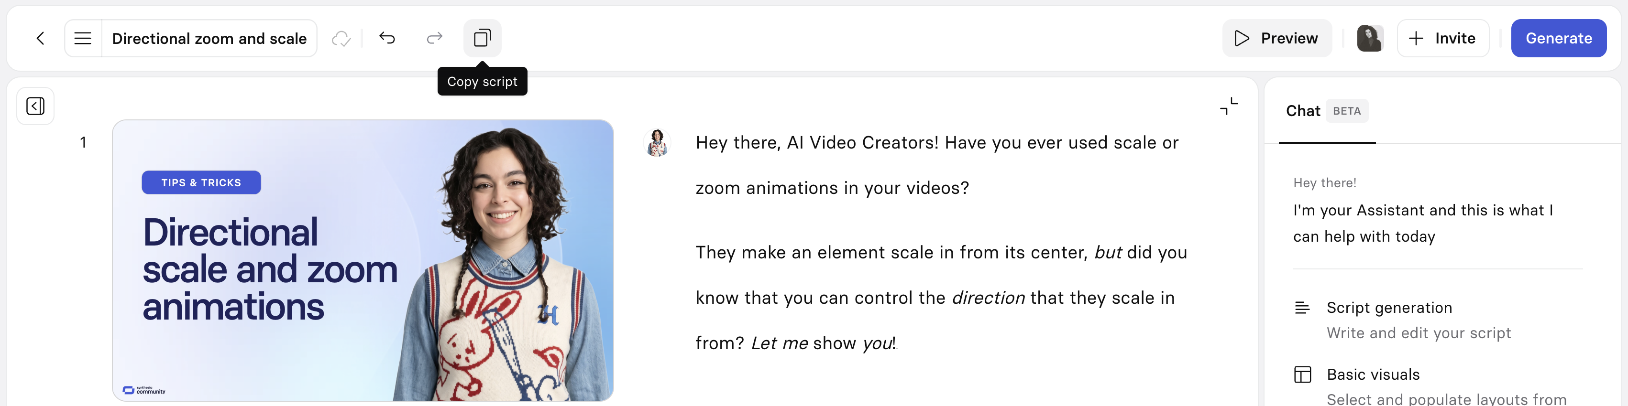Collapse the script view with the minimize arrows
1628x406 pixels.
[x=1229, y=106]
